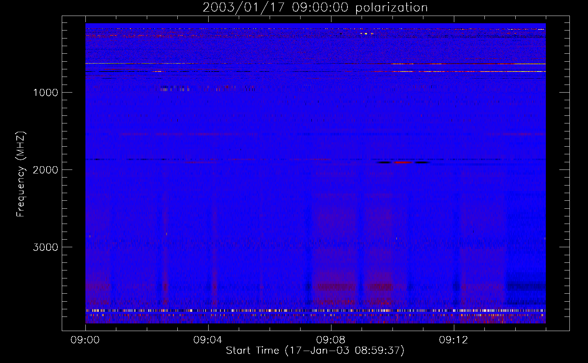Click the "09:04" time tick label
Viewport: 588px width, 363px height.
208,340
